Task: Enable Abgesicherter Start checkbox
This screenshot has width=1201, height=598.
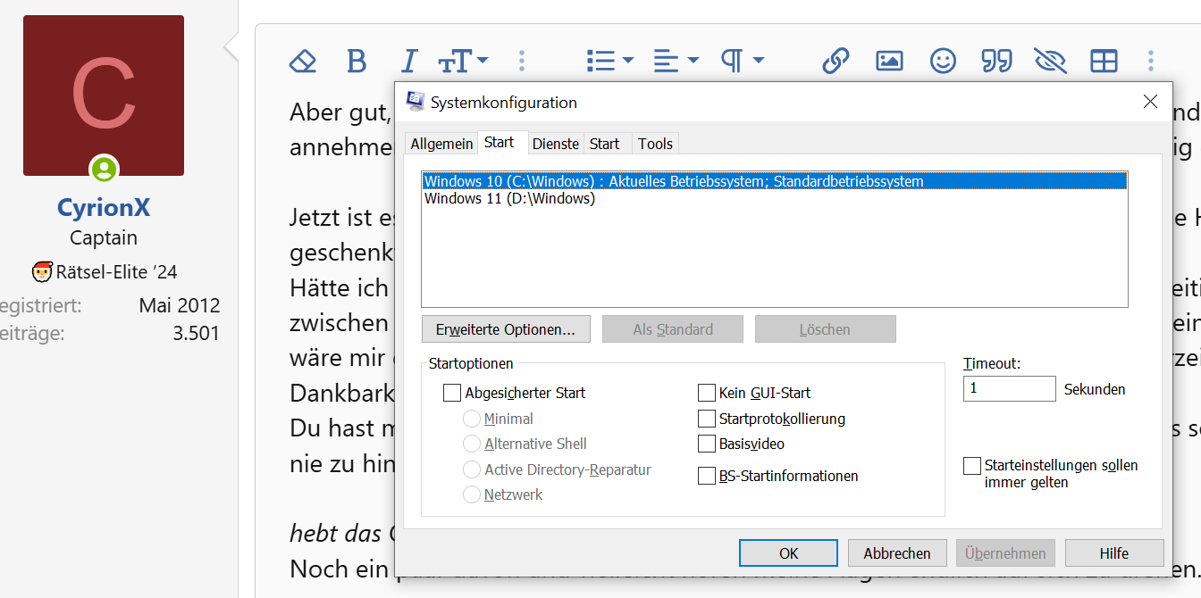Action: coord(452,393)
